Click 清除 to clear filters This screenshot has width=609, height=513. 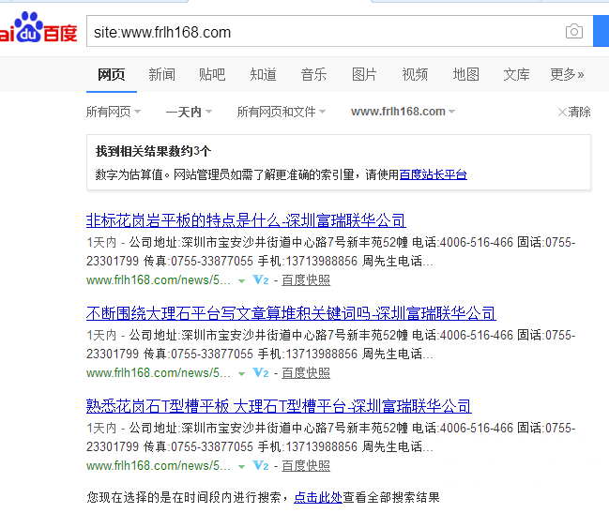[x=574, y=112]
